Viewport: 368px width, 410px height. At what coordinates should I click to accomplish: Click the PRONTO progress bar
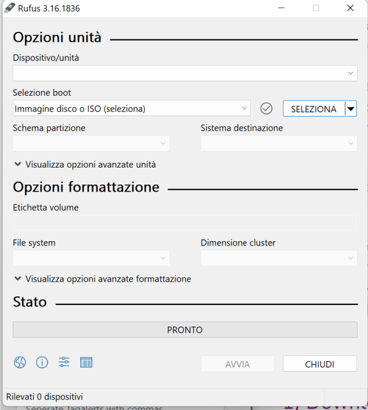coord(185,330)
